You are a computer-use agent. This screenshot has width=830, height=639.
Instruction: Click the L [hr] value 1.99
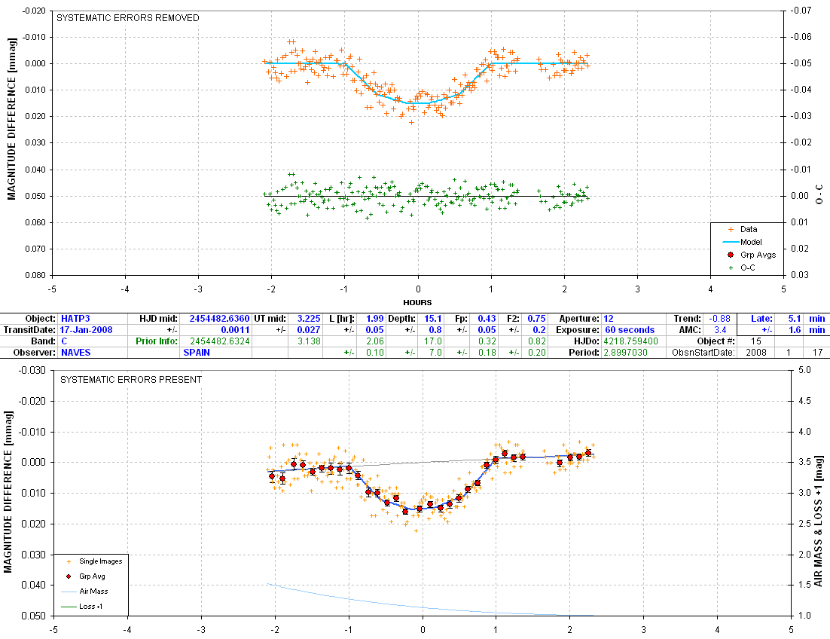click(x=375, y=319)
